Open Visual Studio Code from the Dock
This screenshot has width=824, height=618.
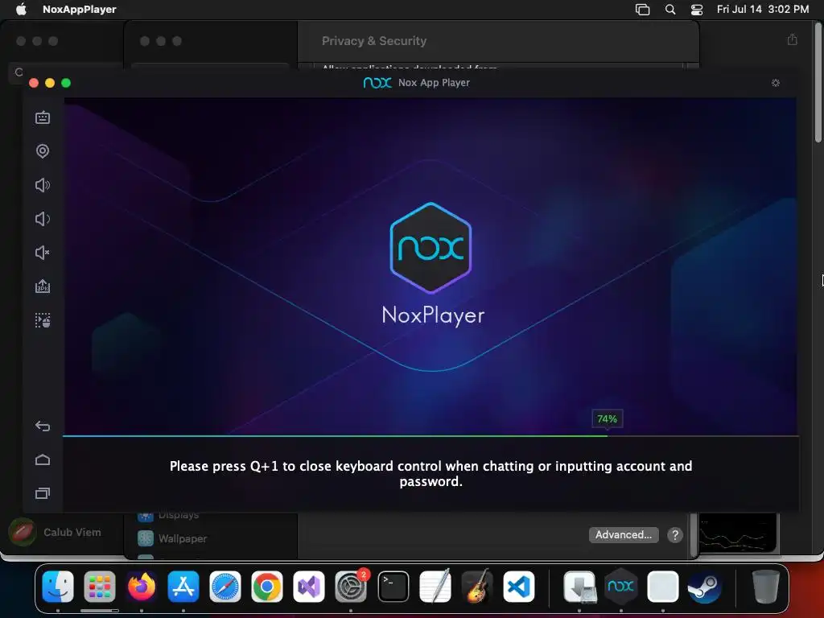[x=519, y=587]
